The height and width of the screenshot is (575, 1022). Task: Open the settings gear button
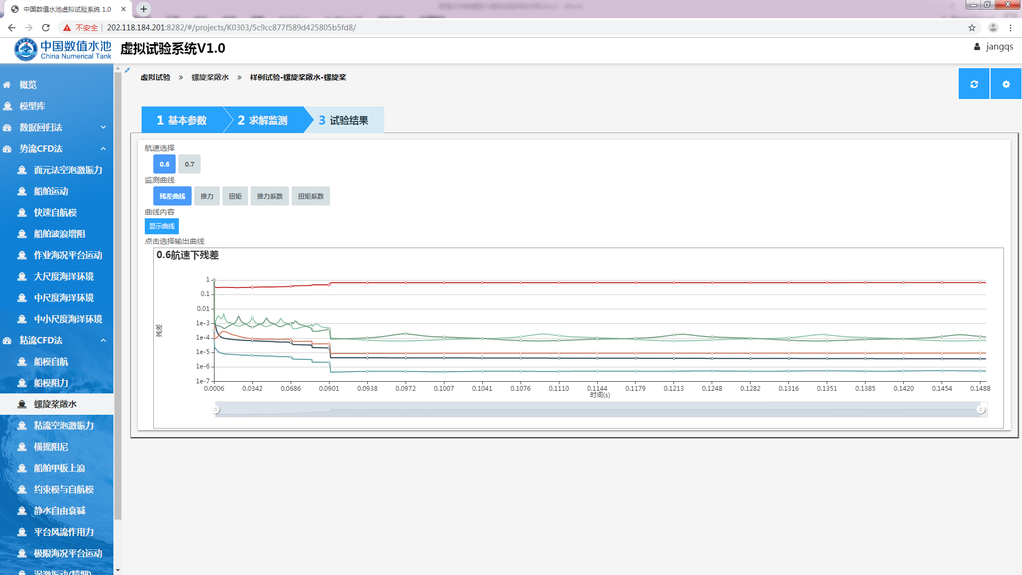tap(1005, 84)
